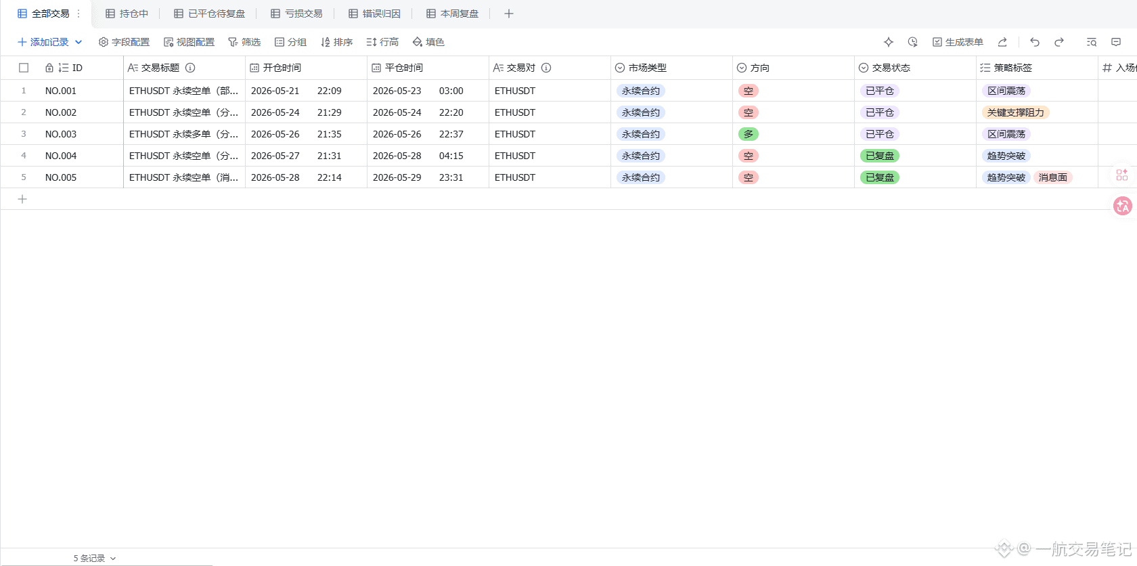Open the comments icon at top right

(1116, 42)
